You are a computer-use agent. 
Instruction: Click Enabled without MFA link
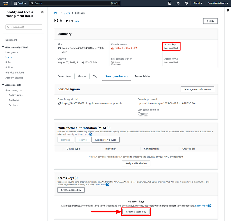tap(126, 48)
